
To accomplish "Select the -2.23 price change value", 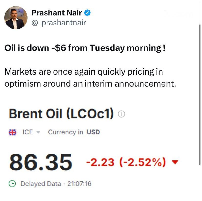I will coord(100,162).
